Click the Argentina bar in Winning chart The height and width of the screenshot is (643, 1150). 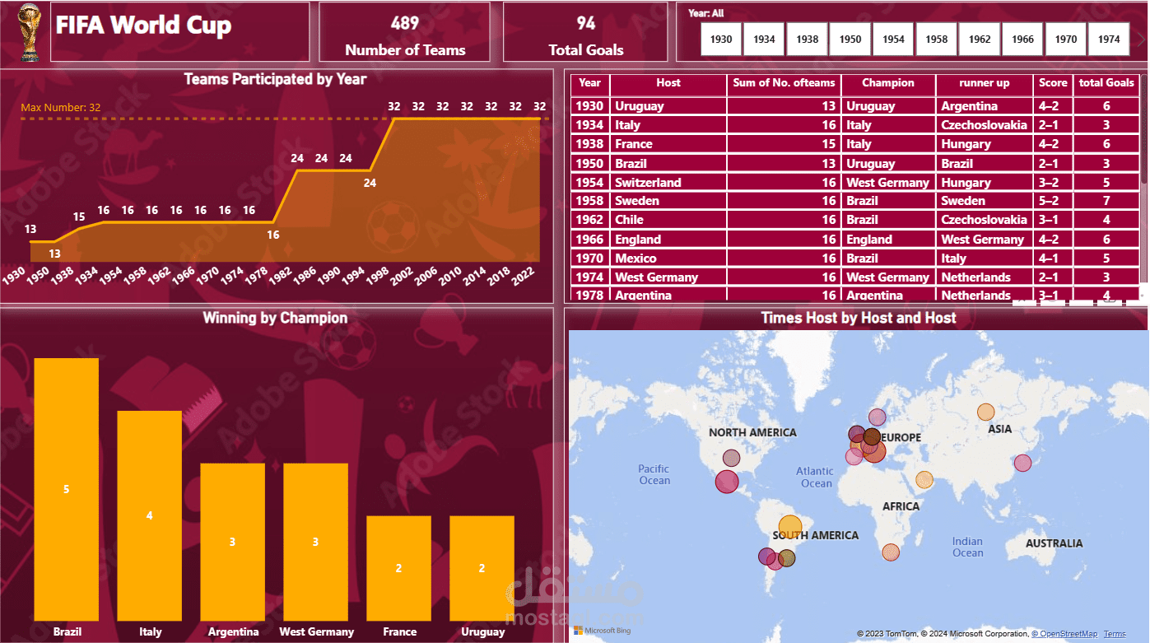point(233,542)
